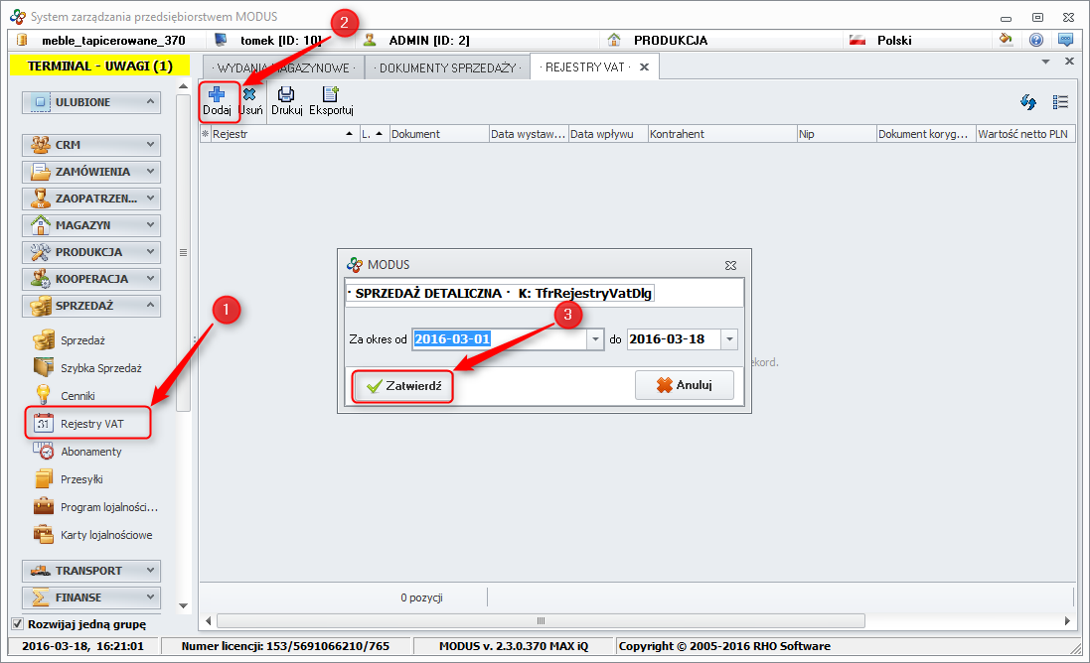The height and width of the screenshot is (663, 1090).
Task: Click the ADMIN user icon in header
Action: point(370,41)
